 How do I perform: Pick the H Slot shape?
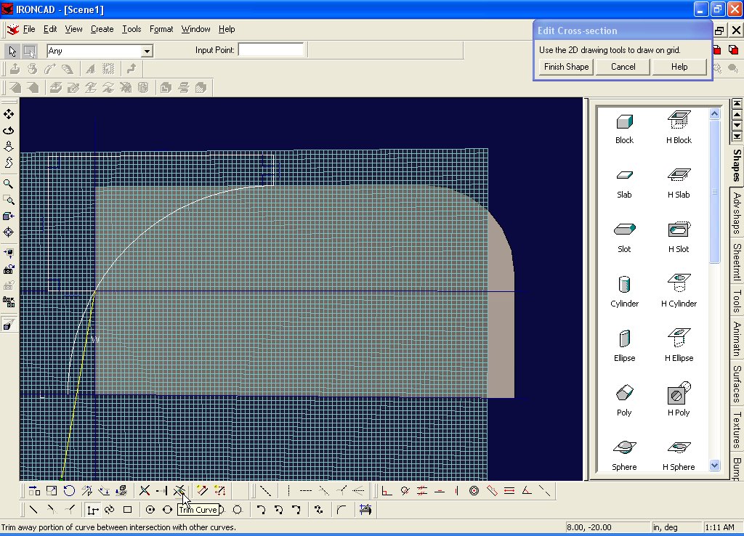679,237
